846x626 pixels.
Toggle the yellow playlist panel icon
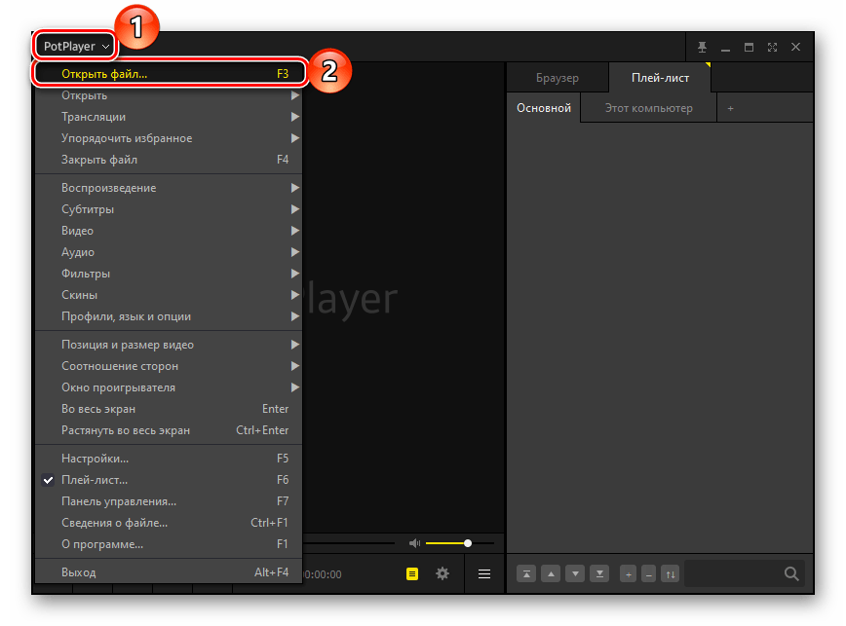pos(412,573)
